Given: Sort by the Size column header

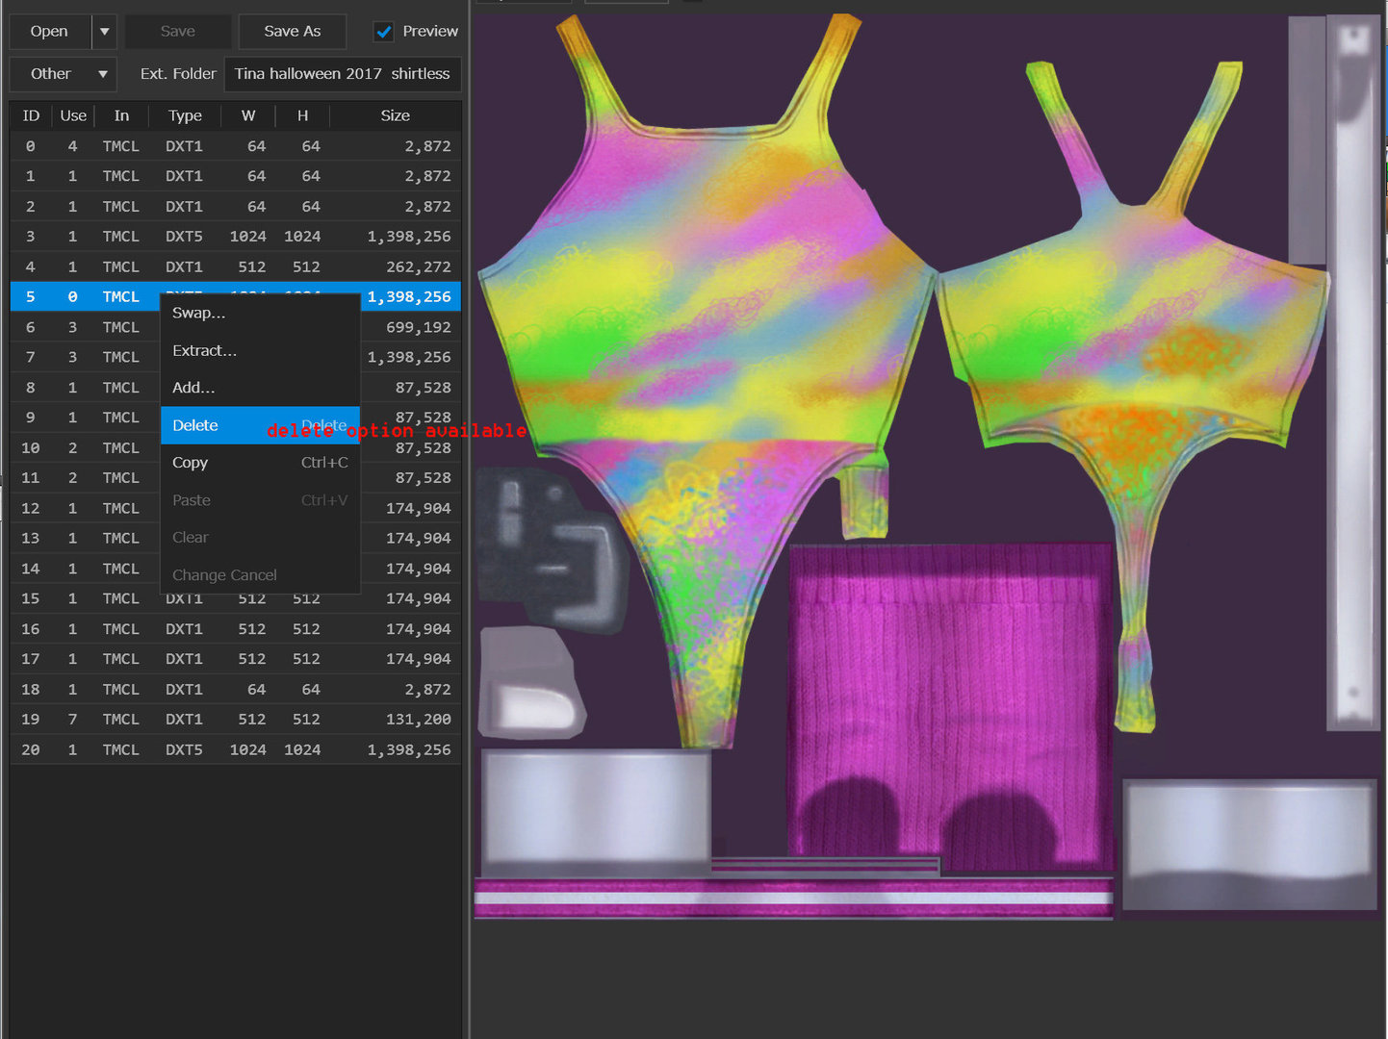Looking at the screenshot, I should pyautogui.click(x=396, y=115).
